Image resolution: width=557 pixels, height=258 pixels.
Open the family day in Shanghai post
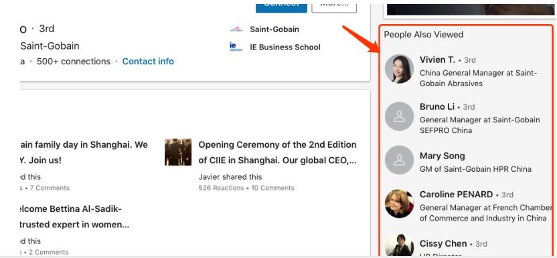(84, 152)
